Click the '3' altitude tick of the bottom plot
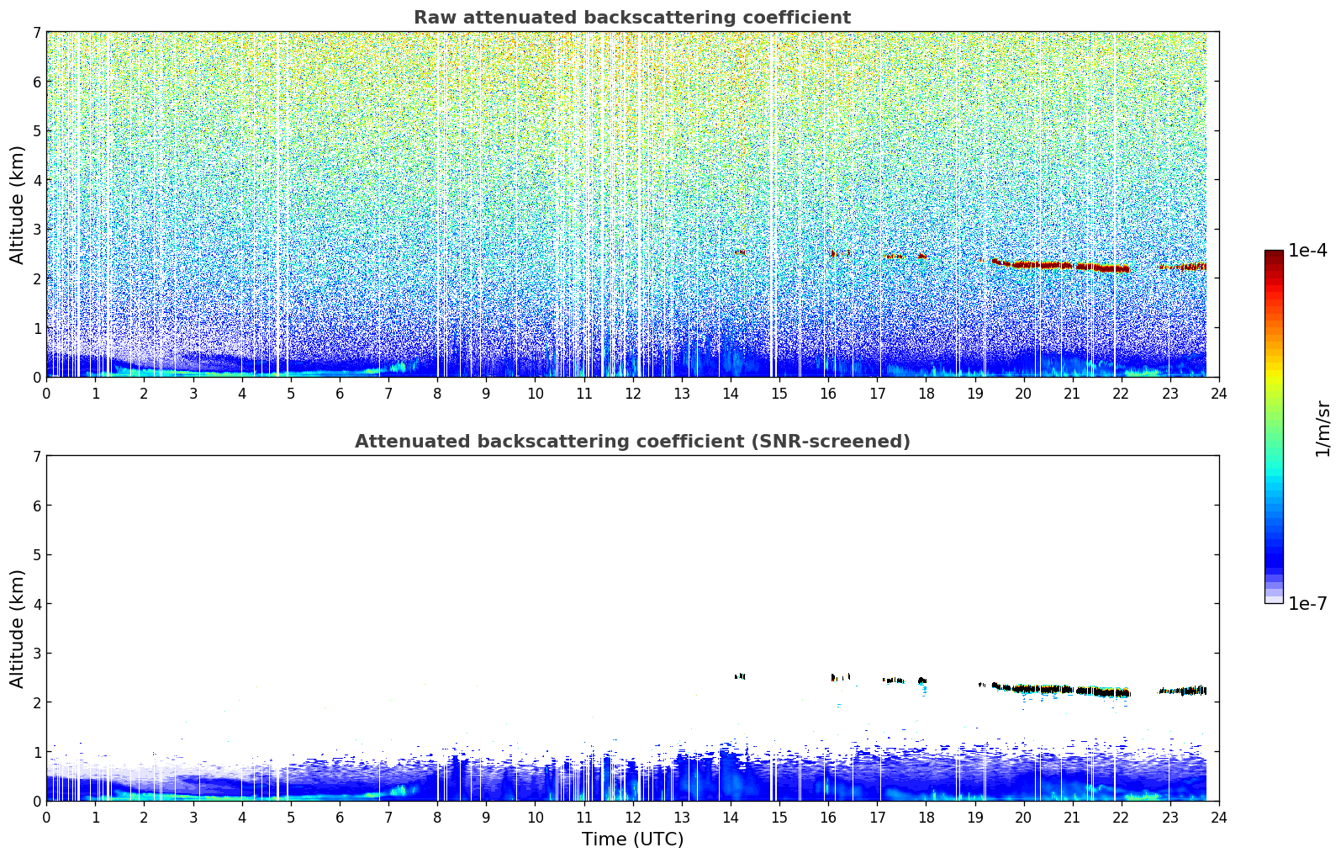The image size is (1341, 858). click(x=36, y=654)
